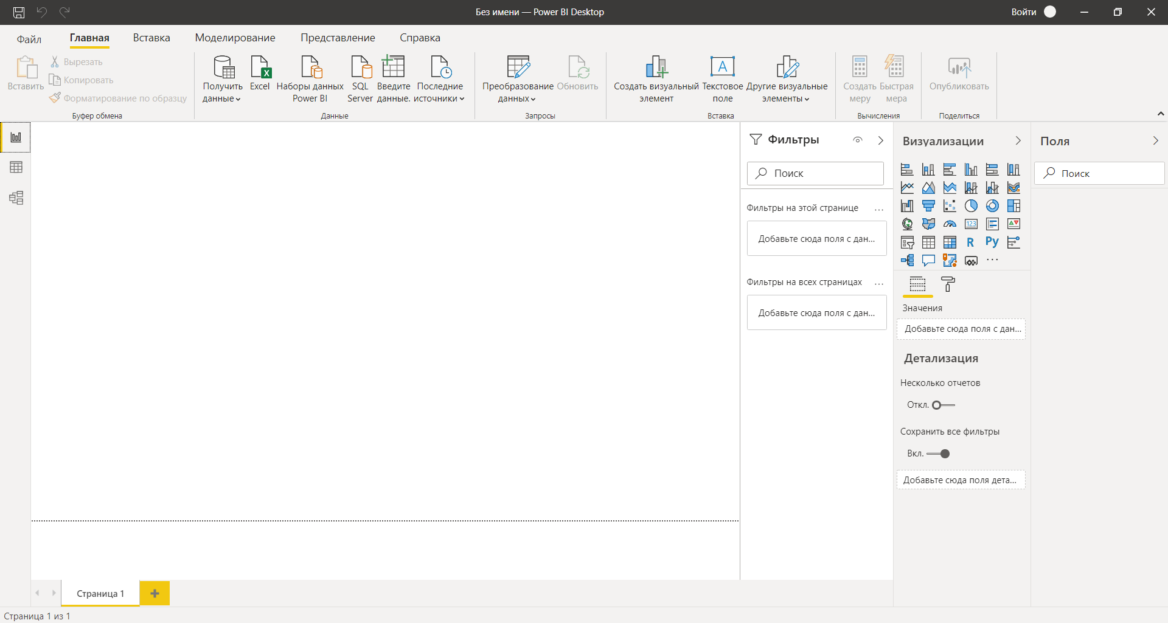This screenshot has height=623, width=1168.
Task: Switch to the Моделирование tab
Action: (235, 38)
